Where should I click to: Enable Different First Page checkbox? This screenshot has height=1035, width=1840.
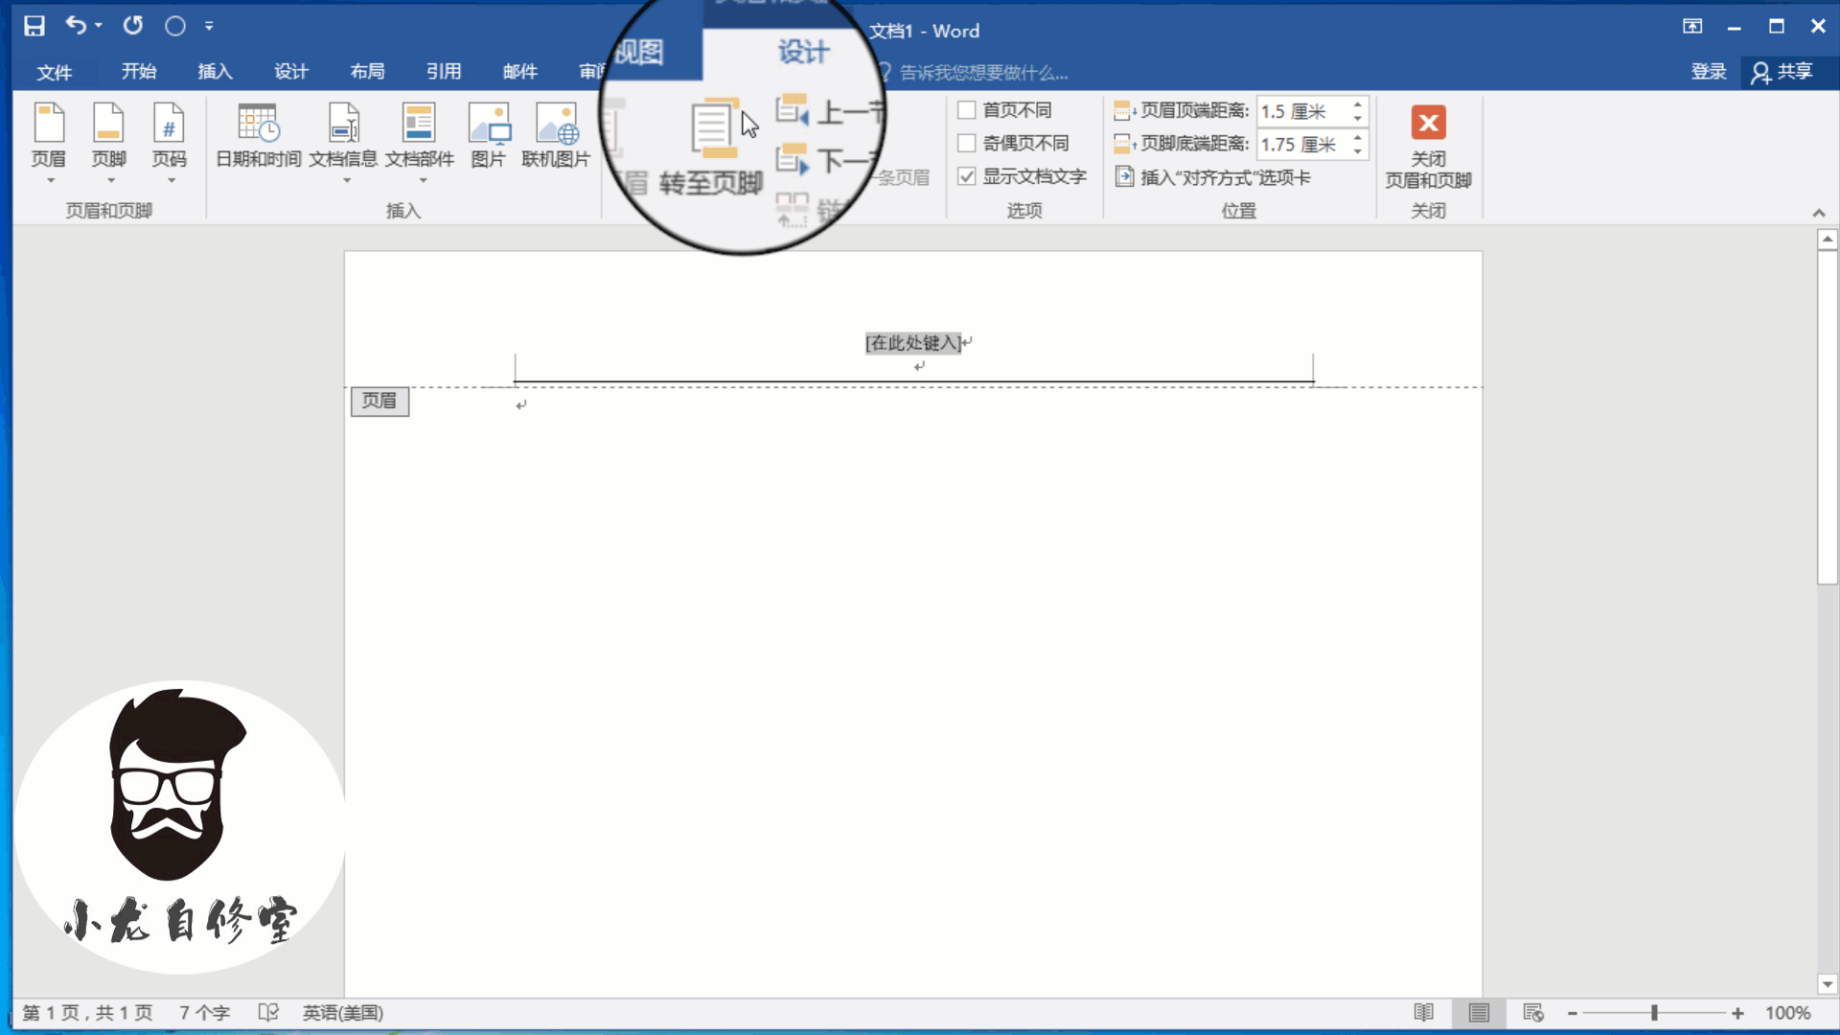tap(967, 110)
